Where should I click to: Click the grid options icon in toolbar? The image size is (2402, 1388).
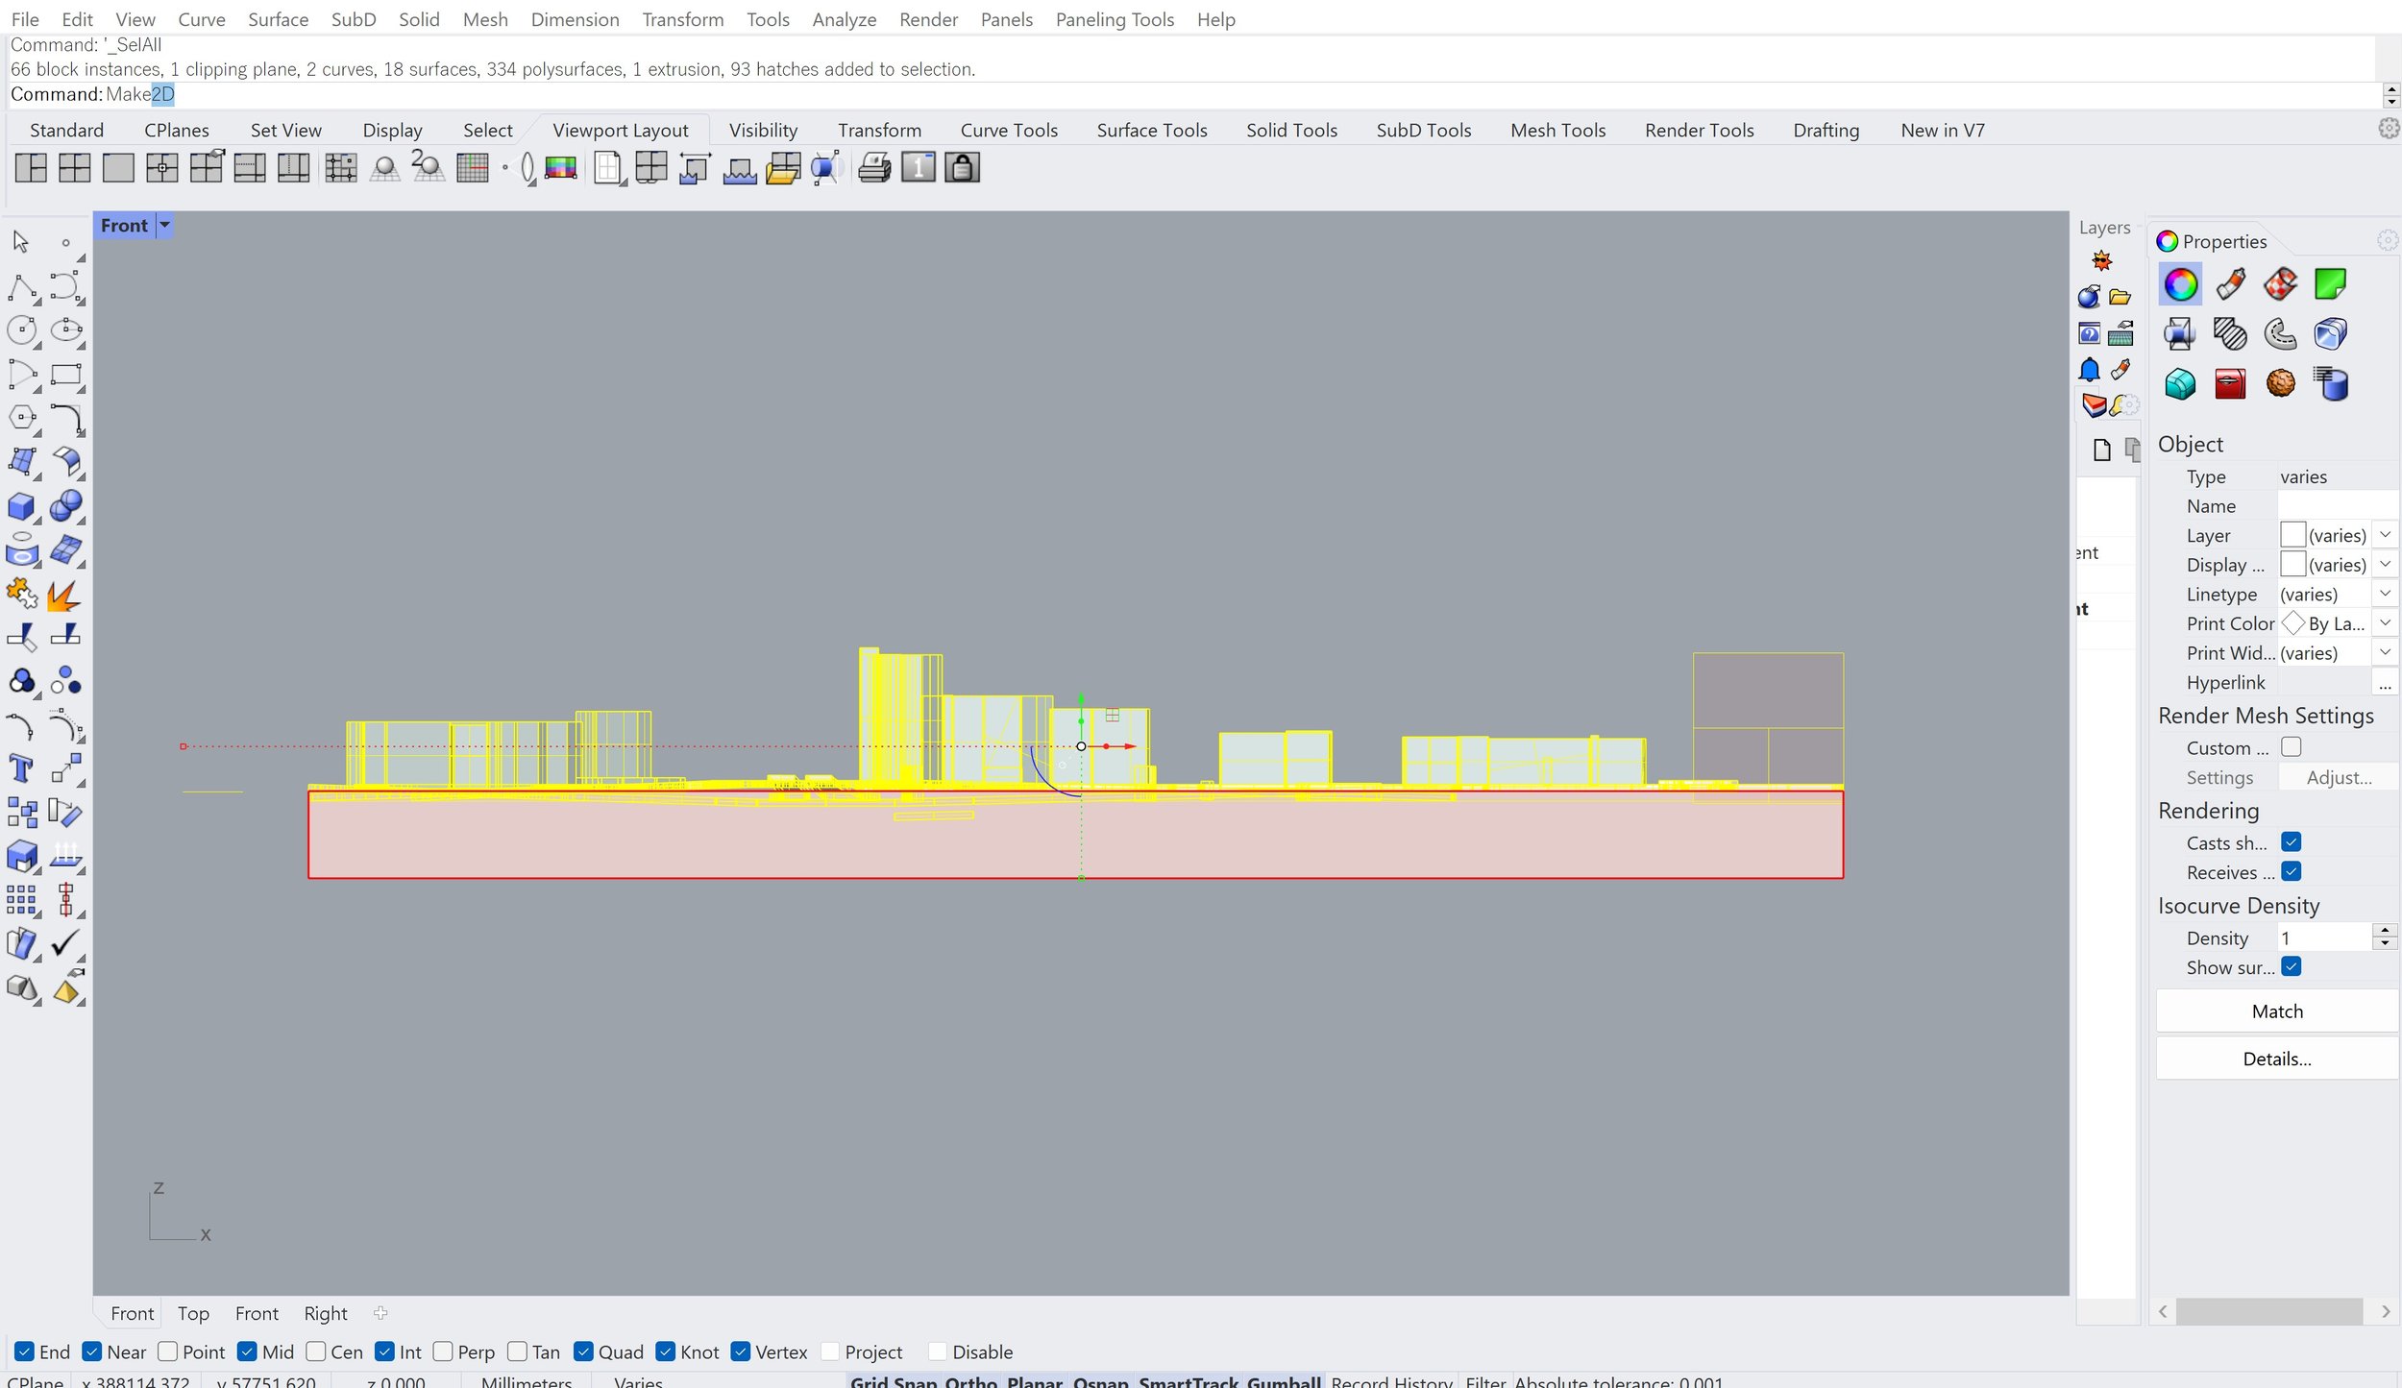click(x=473, y=168)
